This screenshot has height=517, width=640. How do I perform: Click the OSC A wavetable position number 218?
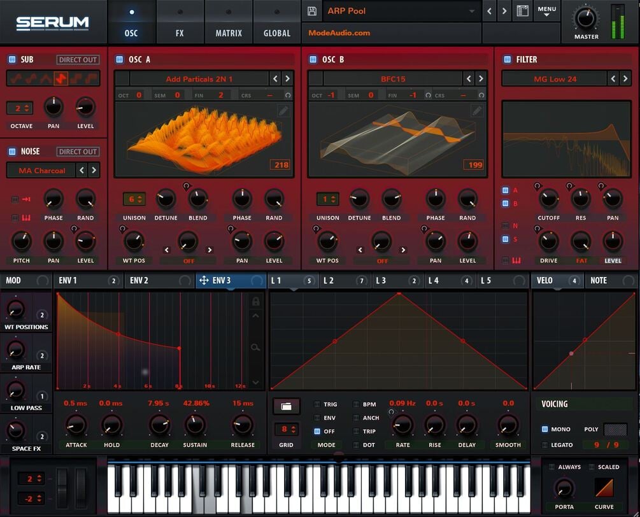tap(281, 165)
